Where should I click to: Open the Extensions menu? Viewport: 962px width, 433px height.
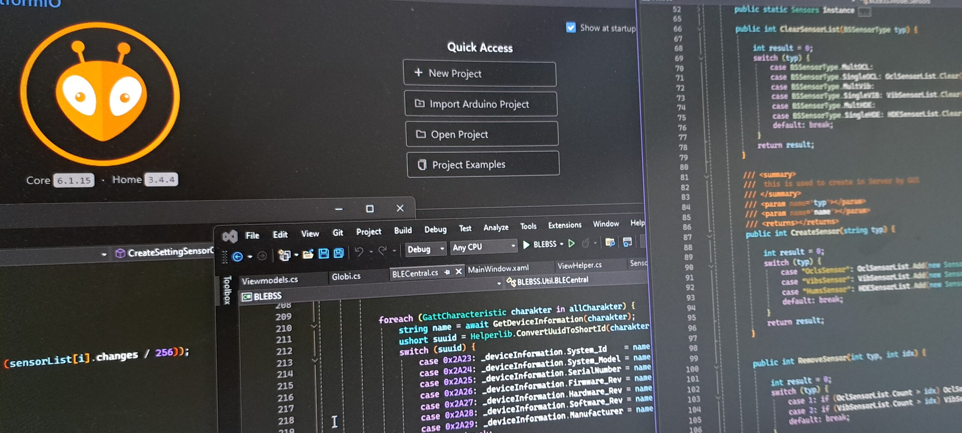[x=564, y=225]
